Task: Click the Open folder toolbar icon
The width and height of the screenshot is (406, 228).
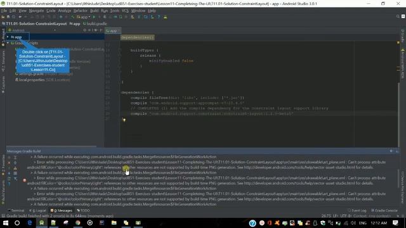Action: (3, 17)
